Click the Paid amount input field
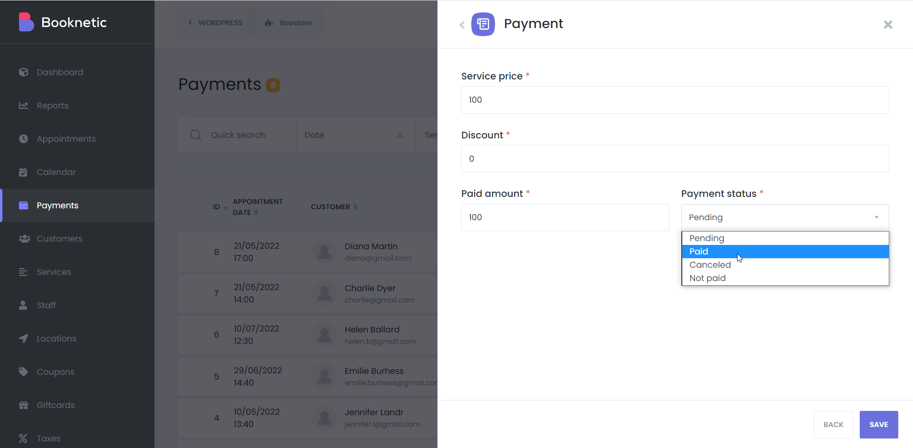The width and height of the screenshot is (913, 448). click(x=565, y=217)
